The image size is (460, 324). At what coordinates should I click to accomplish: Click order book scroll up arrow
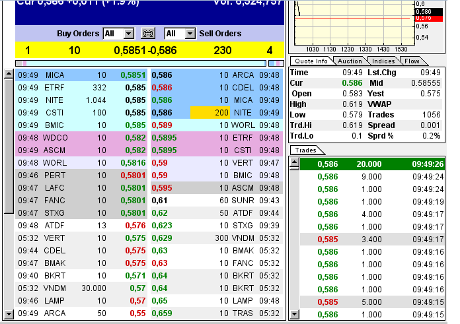tap(9, 74)
